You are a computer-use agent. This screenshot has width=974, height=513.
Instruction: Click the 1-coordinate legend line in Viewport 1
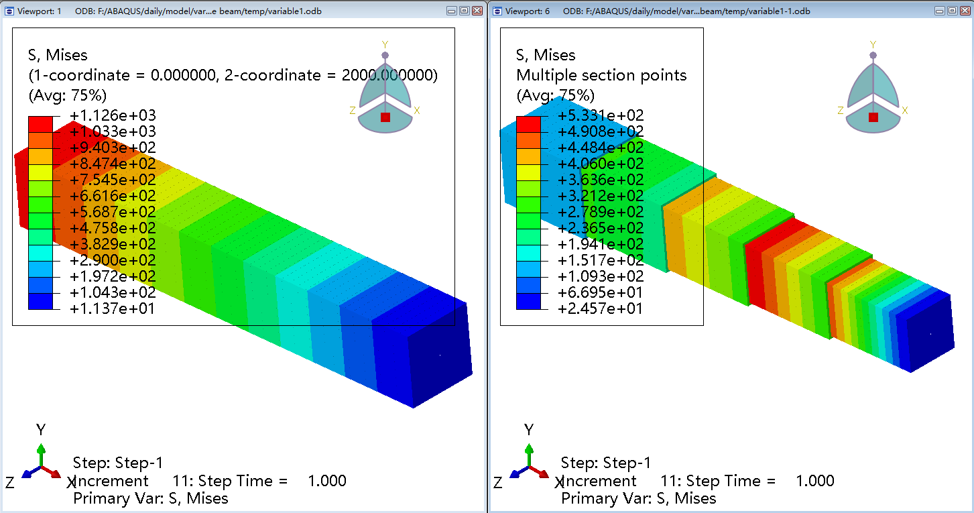pos(233,75)
